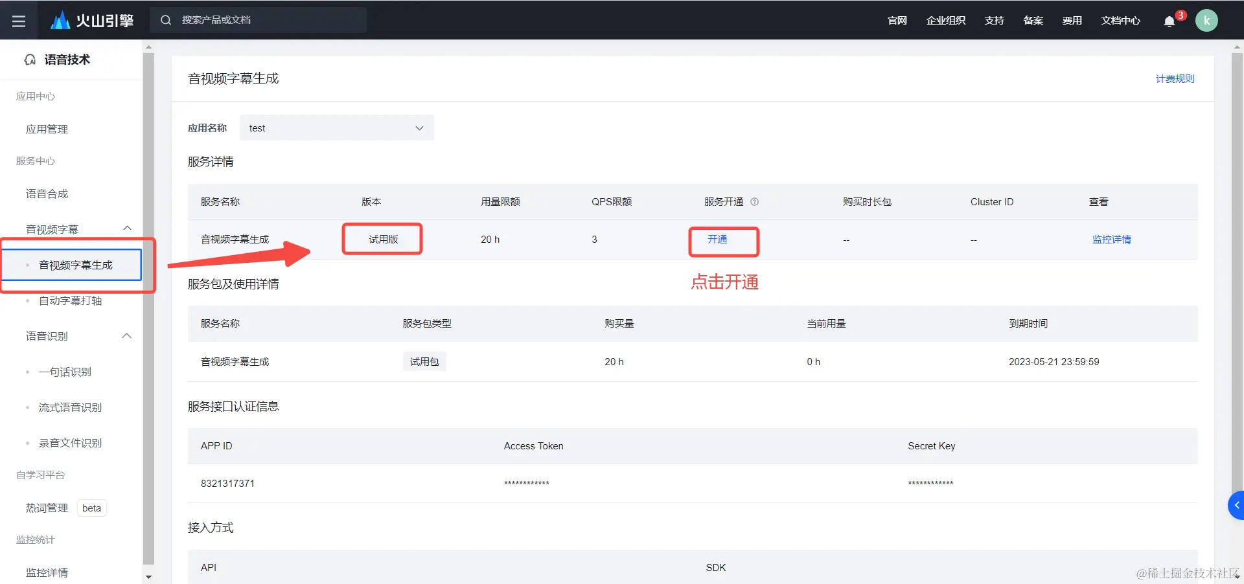The width and height of the screenshot is (1244, 584).
Task: Select 流式语音识别 in sidebar
Action: pyautogui.click(x=70, y=407)
